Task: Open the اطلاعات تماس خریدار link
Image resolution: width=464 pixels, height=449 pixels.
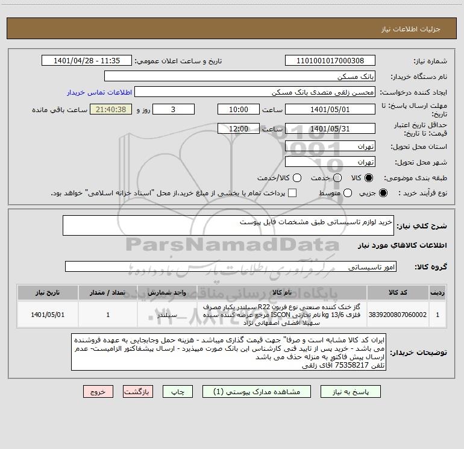Action: pyautogui.click(x=99, y=92)
